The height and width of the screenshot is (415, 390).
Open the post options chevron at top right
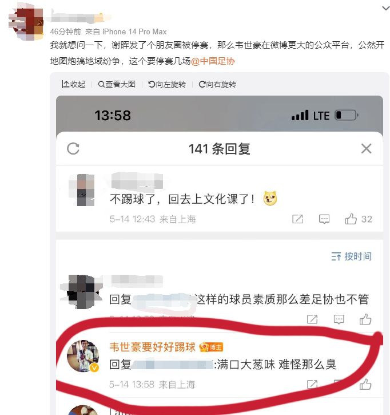pyautogui.click(x=386, y=9)
